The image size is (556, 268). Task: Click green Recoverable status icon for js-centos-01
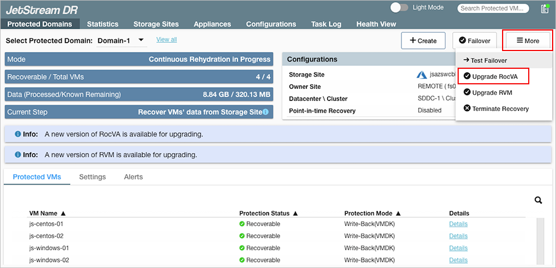click(242, 224)
